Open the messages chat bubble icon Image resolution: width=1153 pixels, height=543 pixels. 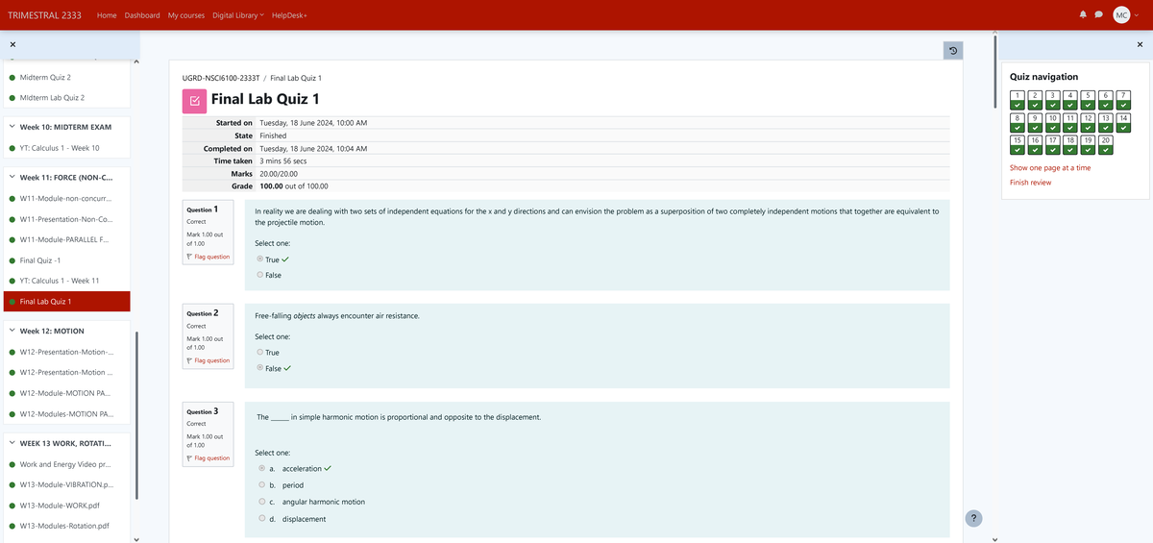coord(1099,15)
